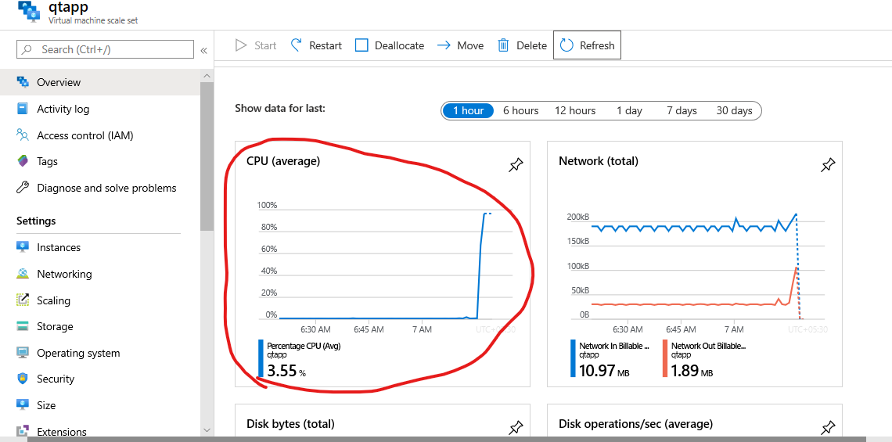The width and height of the screenshot is (892, 442).
Task: Pin the Disk bytes (total) chart
Action: point(516,427)
